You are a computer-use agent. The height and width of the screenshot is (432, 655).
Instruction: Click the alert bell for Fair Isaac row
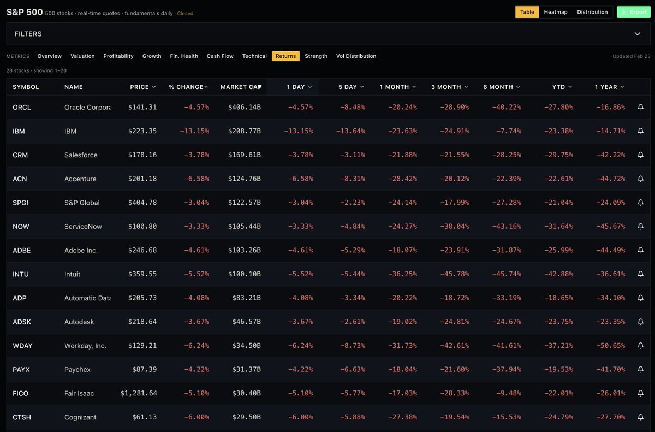pyautogui.click(x=641, y=393)
